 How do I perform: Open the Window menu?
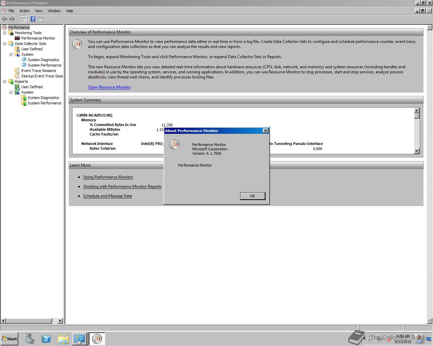click(54, 11)
